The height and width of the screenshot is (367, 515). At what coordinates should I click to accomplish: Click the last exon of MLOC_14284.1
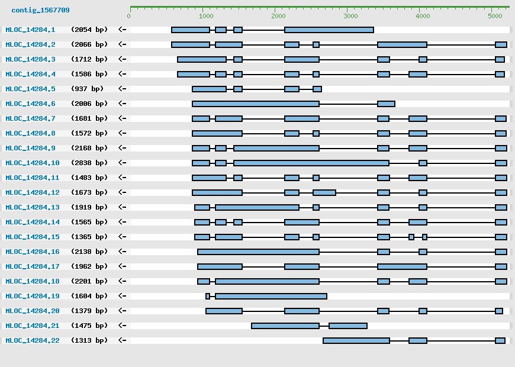[x=329, y=30]
